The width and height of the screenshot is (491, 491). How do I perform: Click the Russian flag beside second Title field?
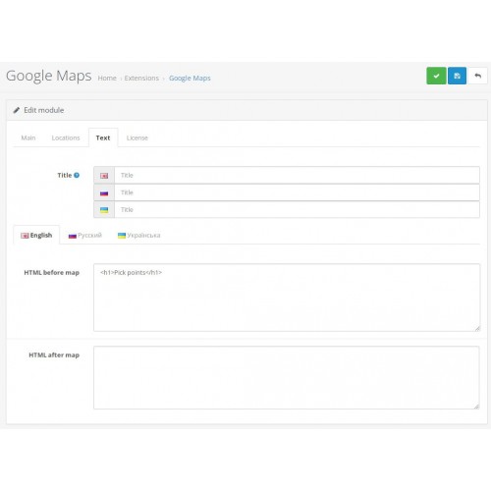pyautogui.click(x=104, y=193)
